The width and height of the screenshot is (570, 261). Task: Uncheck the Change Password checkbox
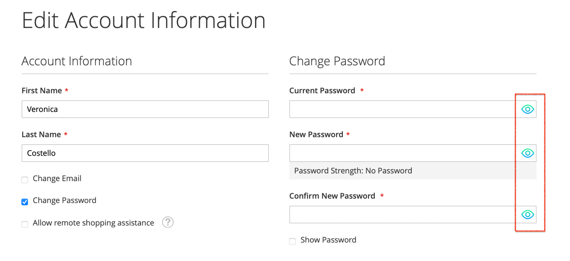click(x=25, y=202)
